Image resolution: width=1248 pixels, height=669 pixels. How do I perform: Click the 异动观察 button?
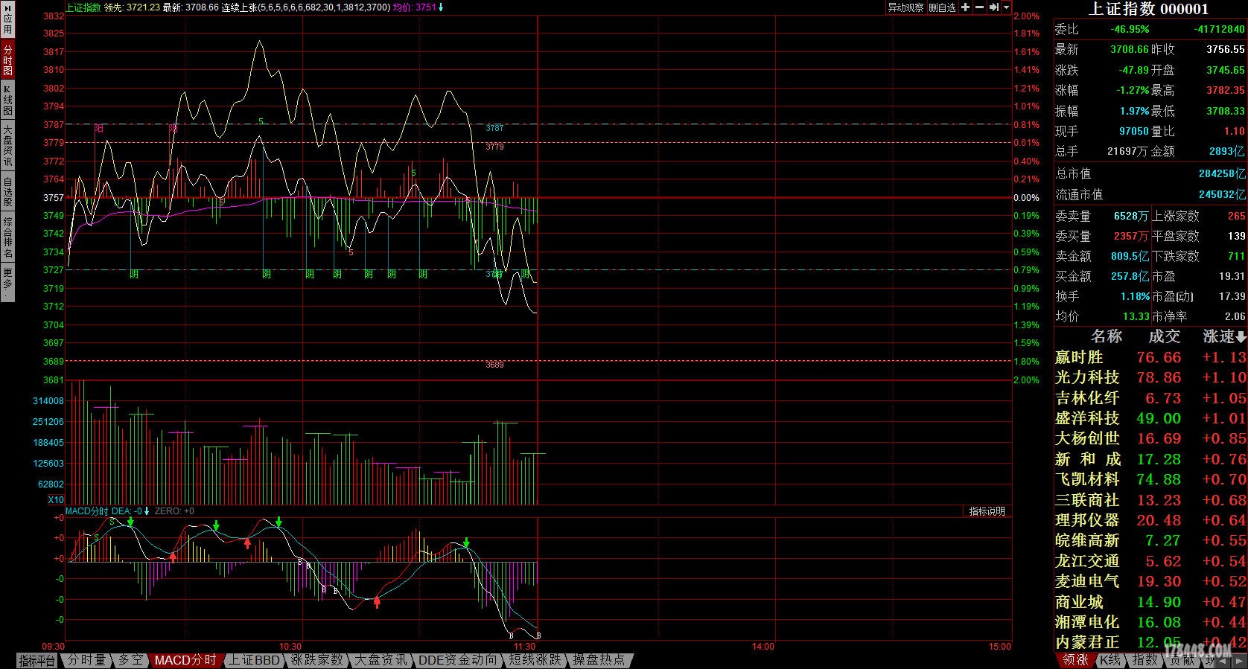point(905,7)
